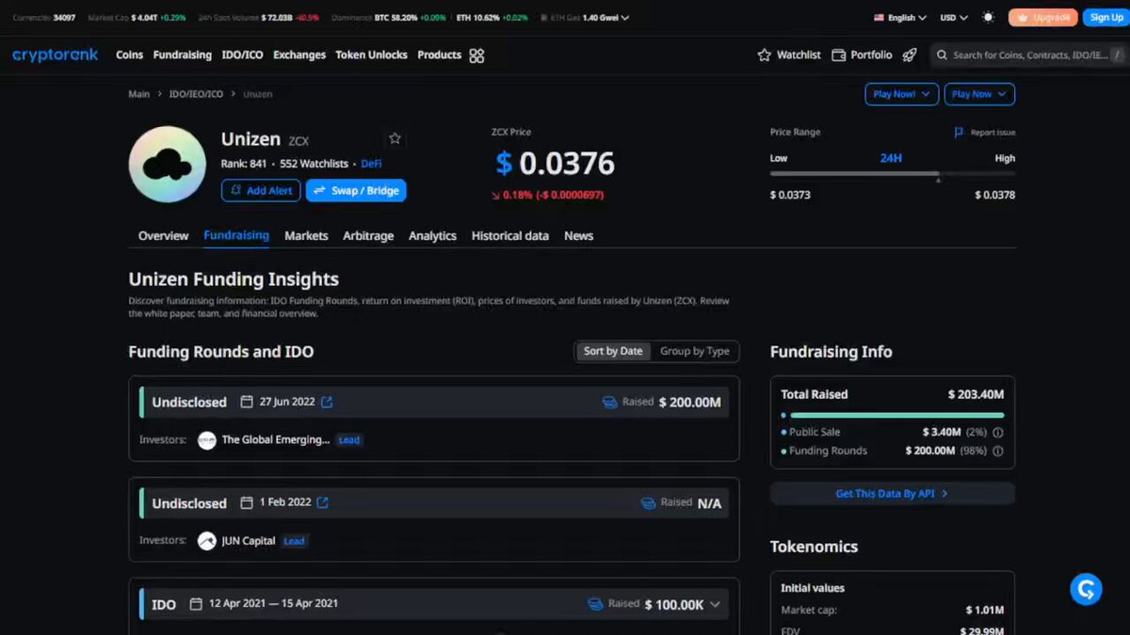This screenshot has width=1130, height=635.
Task: Open external link for 1 Feb 2022 round
Action: click(323, 502)
